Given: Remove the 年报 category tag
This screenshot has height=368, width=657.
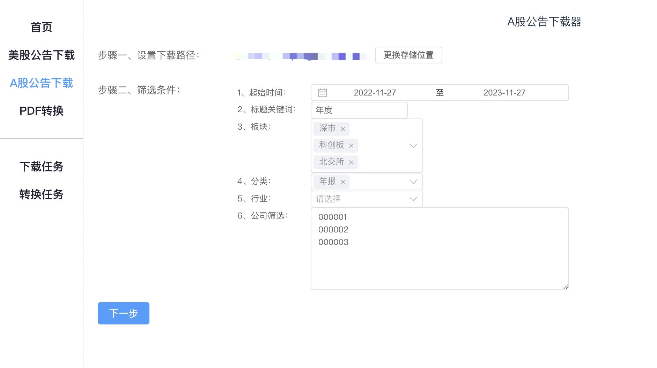Looking at the screenshot, I should click(x=343, y=182).
